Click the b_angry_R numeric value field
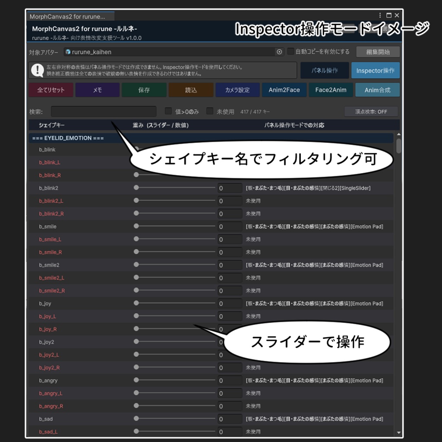This screenshot has height=442, width=442. pos(230,406)
